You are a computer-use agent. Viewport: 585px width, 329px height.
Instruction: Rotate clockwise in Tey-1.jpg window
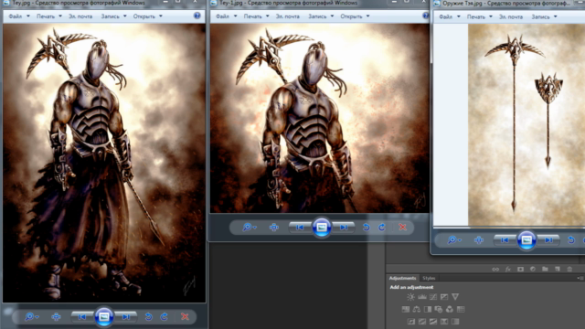tap(382, 228)
